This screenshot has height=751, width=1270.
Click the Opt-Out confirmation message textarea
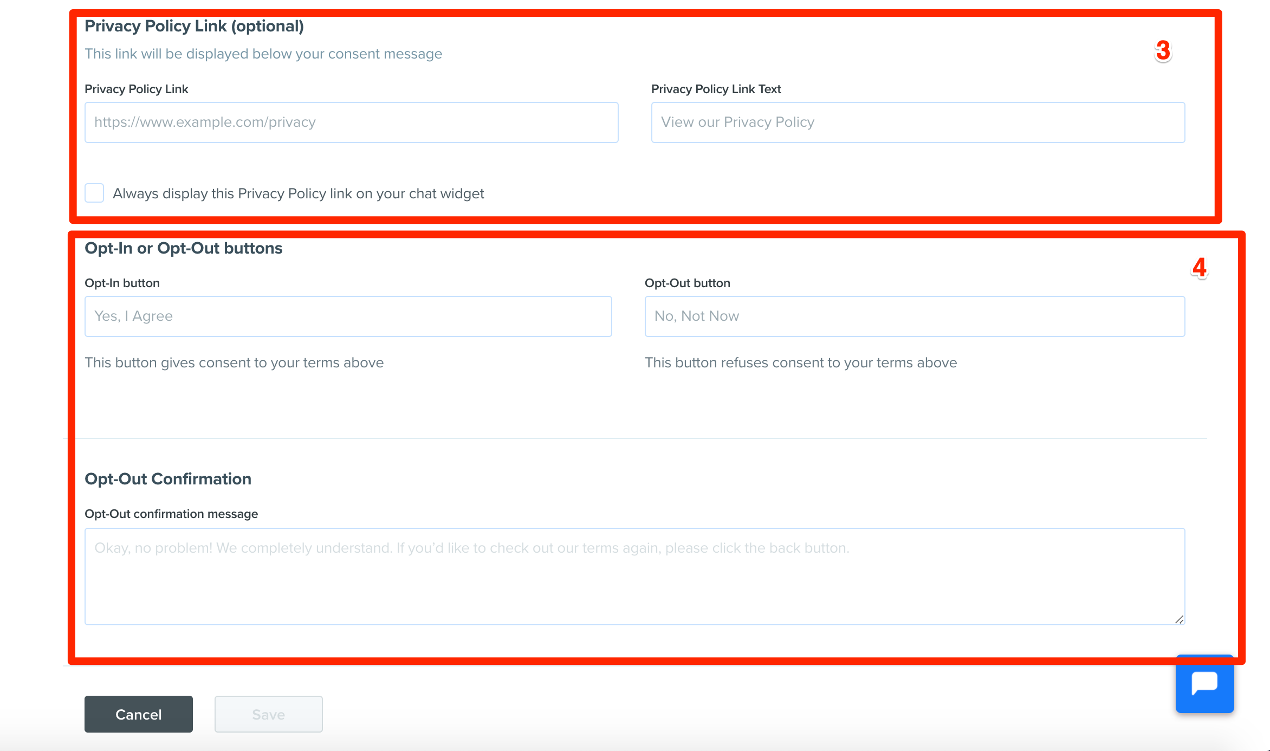pyautogui.click(x=635, y=577)
